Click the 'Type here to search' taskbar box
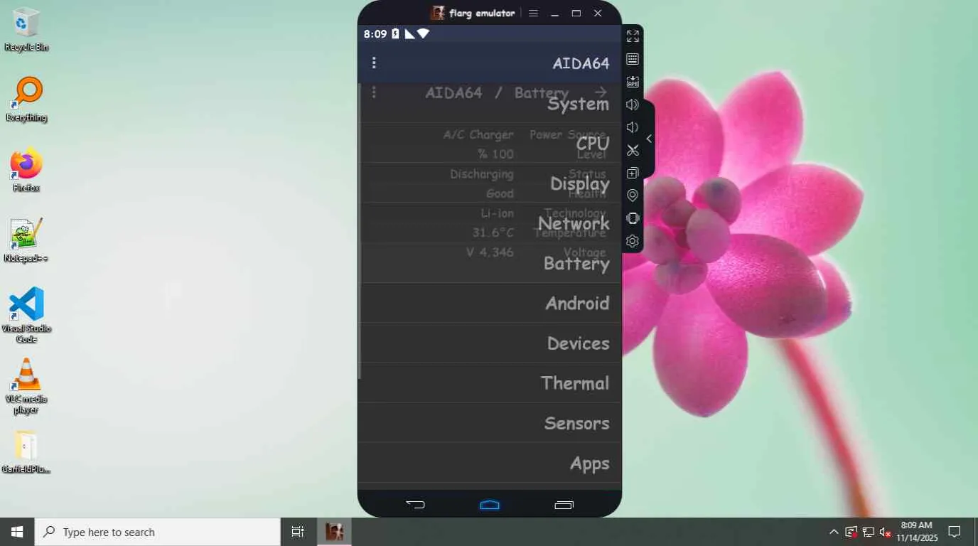978x546 pixels. 158,532
